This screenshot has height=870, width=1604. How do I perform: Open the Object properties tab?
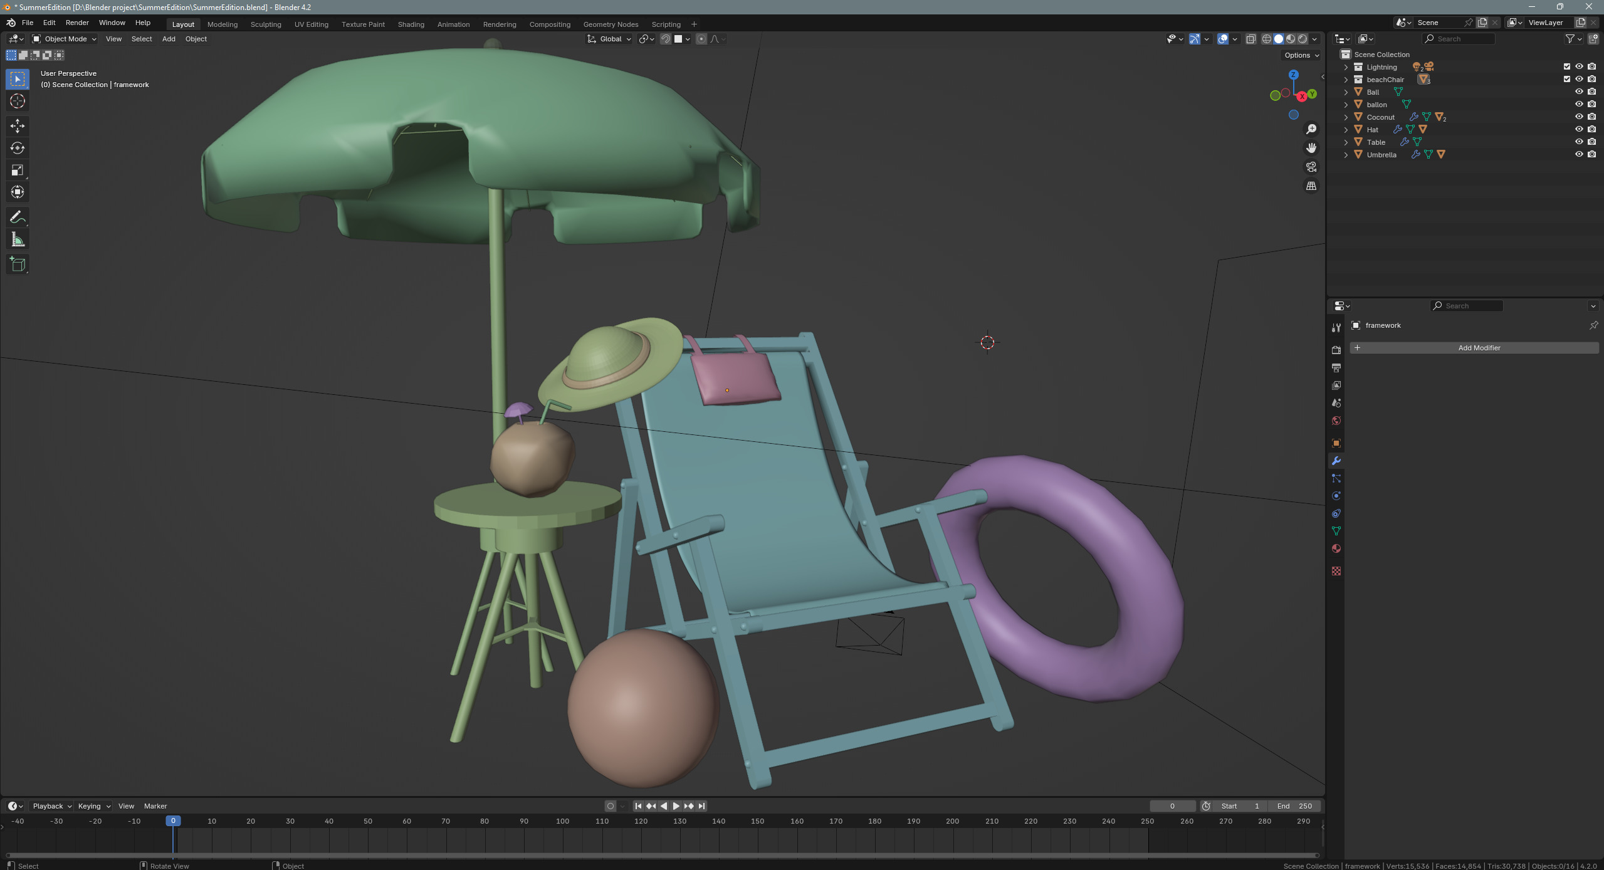1336,443
